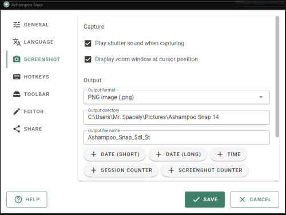
Task: Click the Share icon in sidebar
Action: (17, 129)
